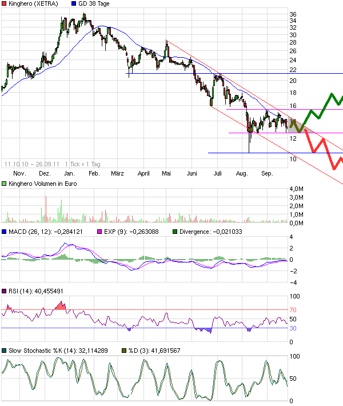This screenshot has width=343, height=406.
Task: Click the 'GD 38 Tage' legend label
Action: 94,3
